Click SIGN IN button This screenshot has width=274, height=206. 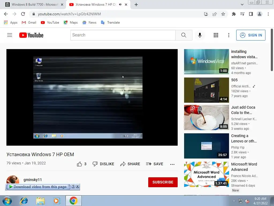click(x=251, y=35)
